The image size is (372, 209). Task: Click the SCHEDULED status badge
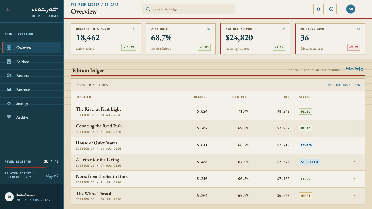pos(309,162)
